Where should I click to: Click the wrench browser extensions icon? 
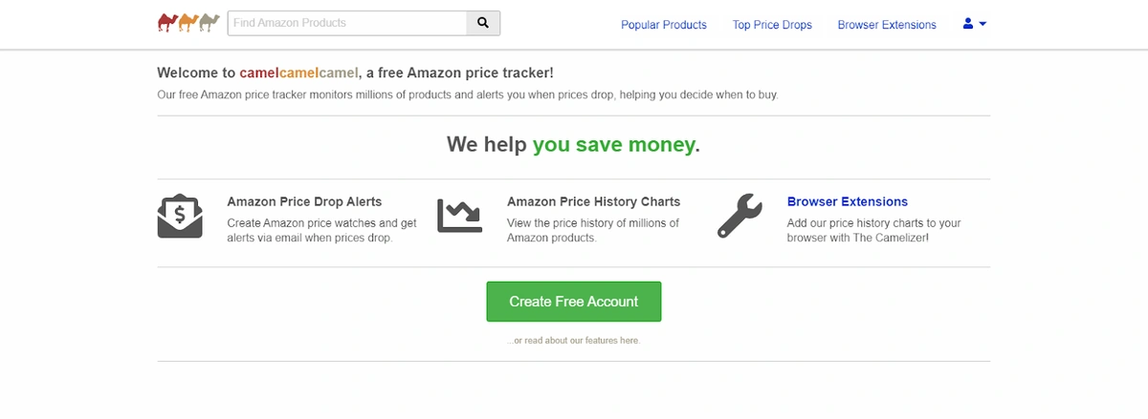(x=740, y=216)
